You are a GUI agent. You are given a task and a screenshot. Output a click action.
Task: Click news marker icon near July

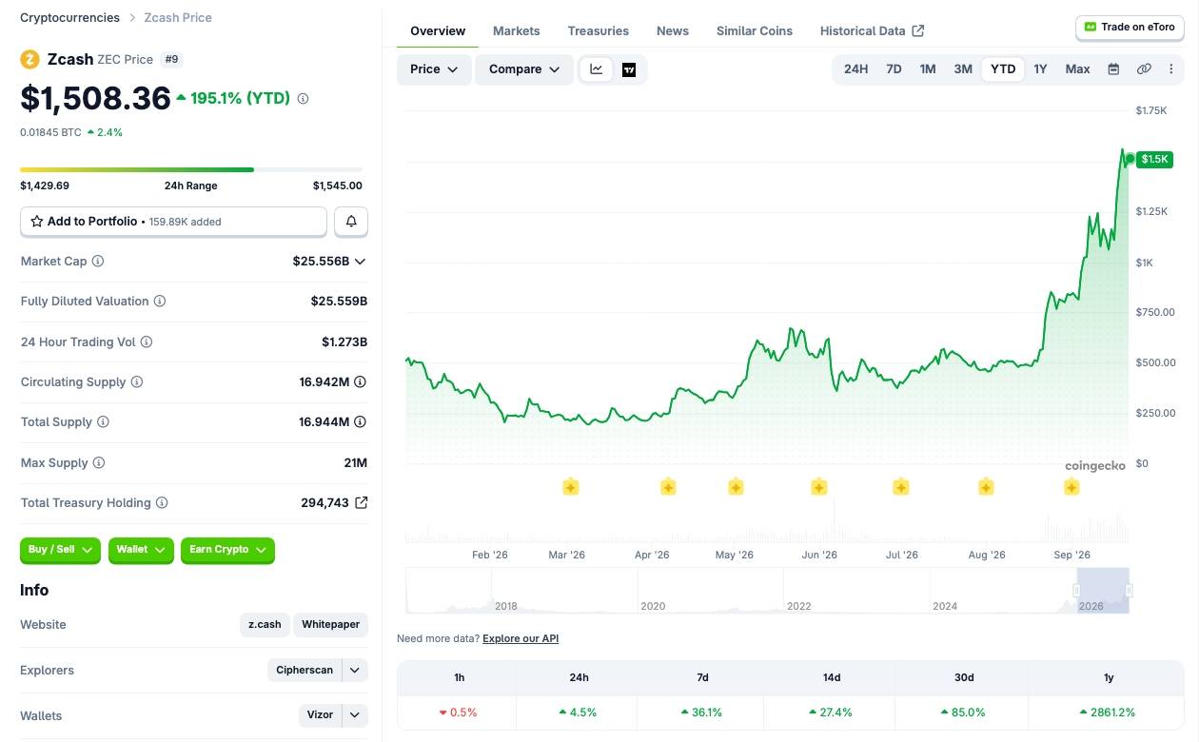point(901,487)
